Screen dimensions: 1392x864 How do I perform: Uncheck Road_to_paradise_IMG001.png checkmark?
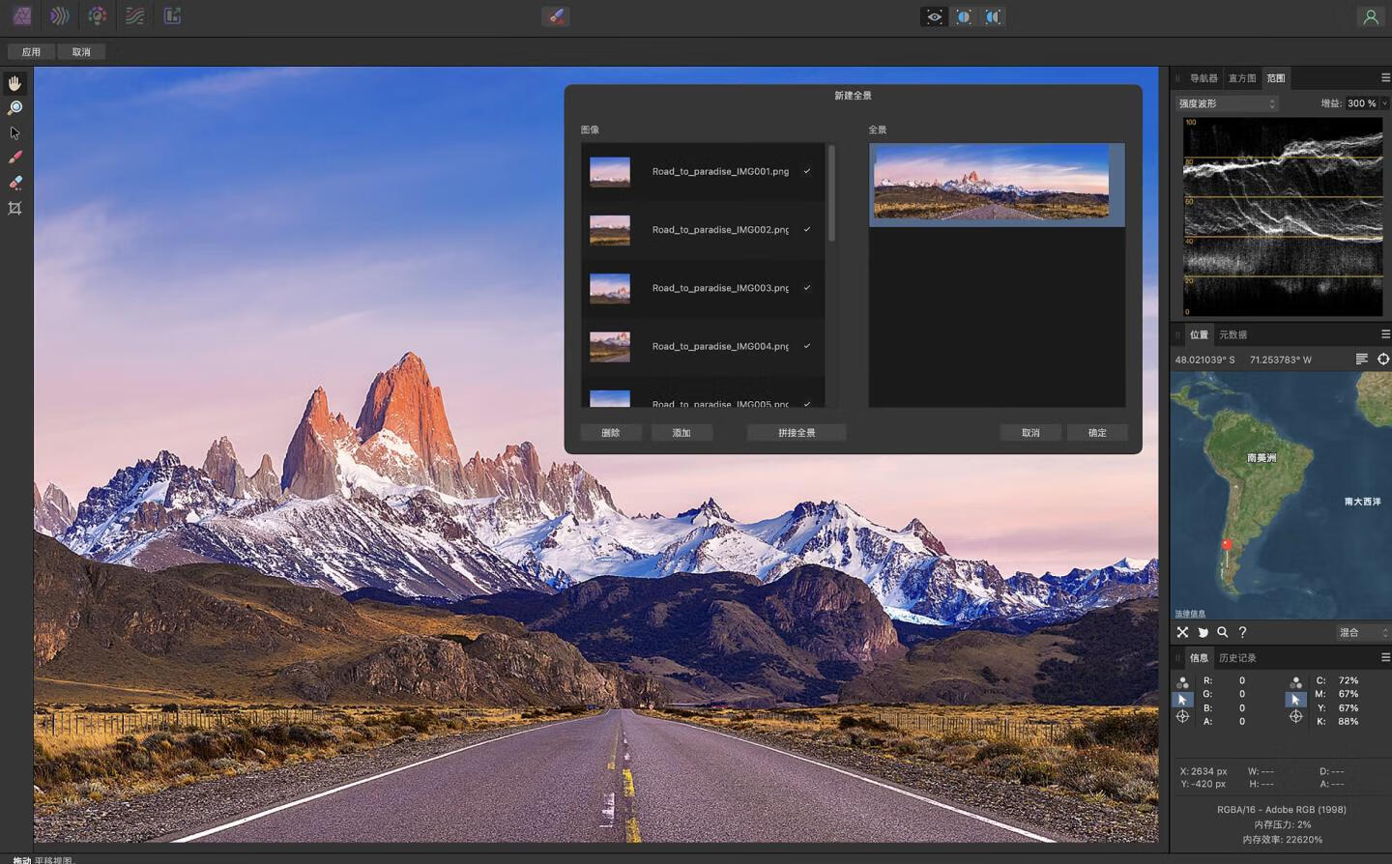807,171
